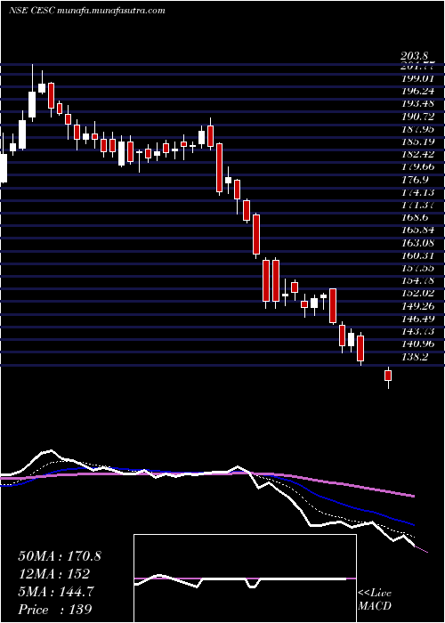Screen dimensions: 445x623
Task: Click the tallest white candle near the chart peak
Action: [x=32, y=104]
